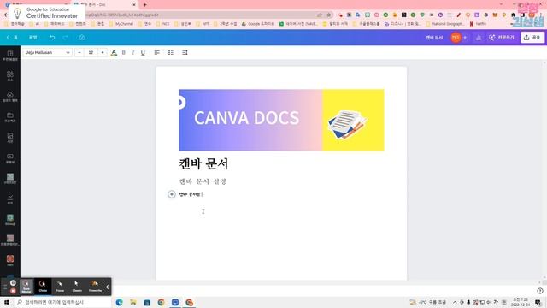Click the add block plus circle beside text line
This screenshot has width=547, height=308.
coord(172,194)
